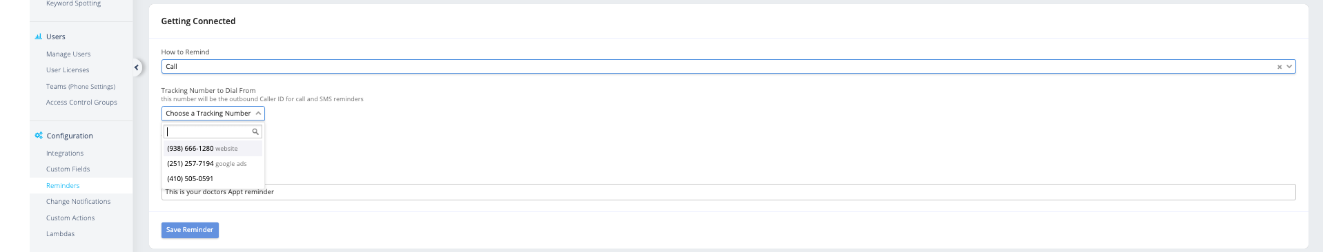Click the doctors Appt reminder message field
1323x252 pixels.
coord(728,192)
